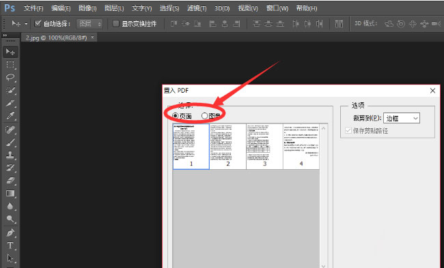Select the Eraser tool

click(10, 181)
